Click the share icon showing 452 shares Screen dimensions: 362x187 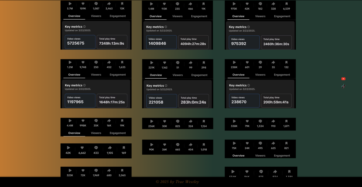109,63
